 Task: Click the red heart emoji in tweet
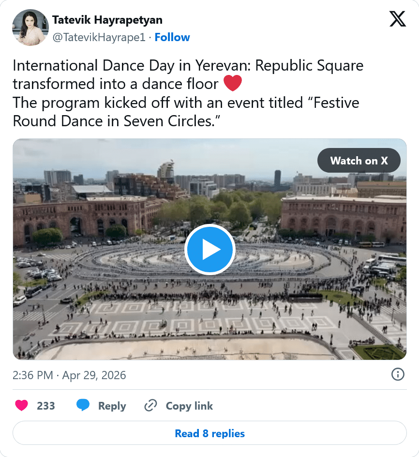click(x=233, y=84)
